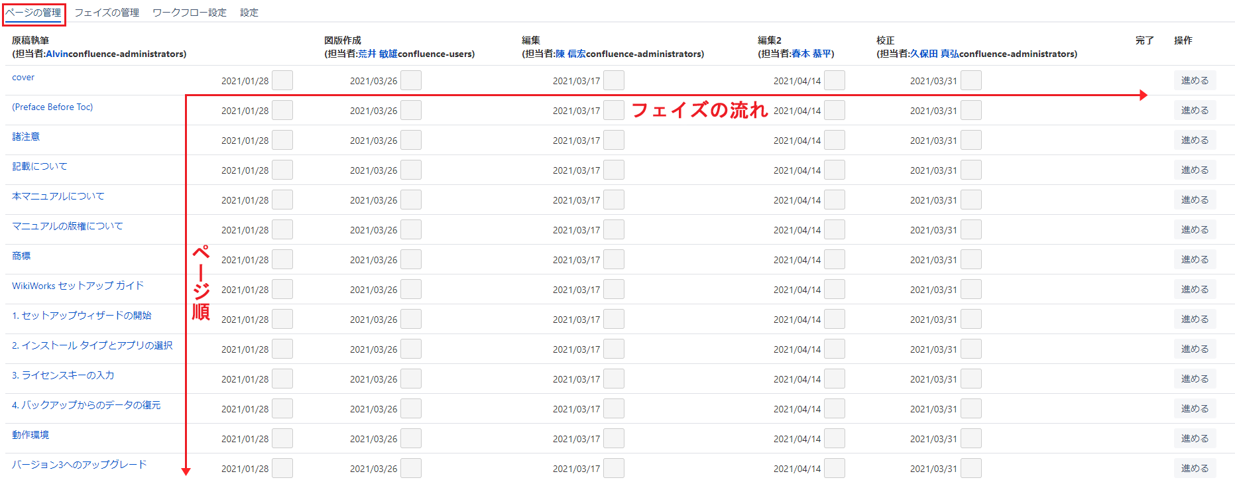The height and width of the screenshot is (482, 1235).
Task: Mark the 校正 checkbox for 記載について
Action: point(971,170)
